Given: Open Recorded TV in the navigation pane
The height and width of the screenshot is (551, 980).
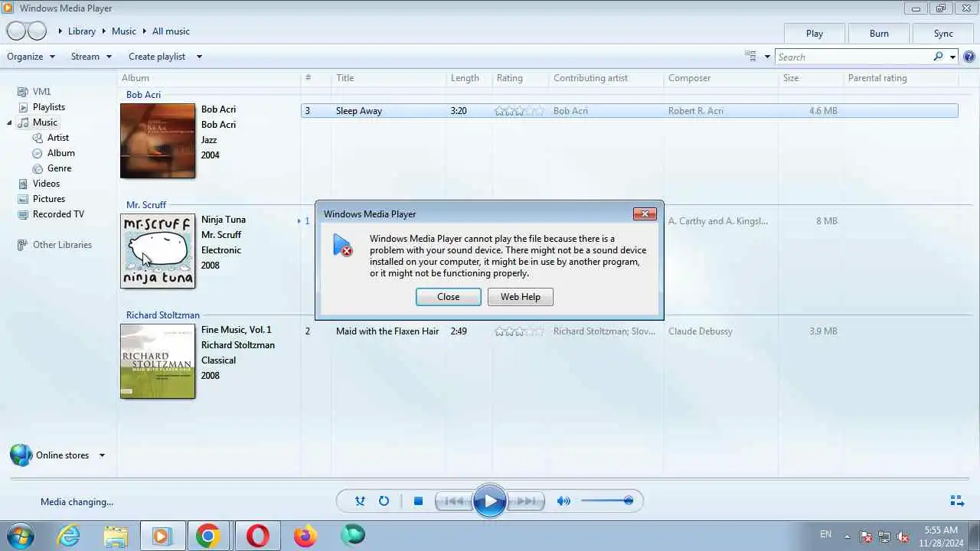Looking at the screenshot, I should pos(58,214).
